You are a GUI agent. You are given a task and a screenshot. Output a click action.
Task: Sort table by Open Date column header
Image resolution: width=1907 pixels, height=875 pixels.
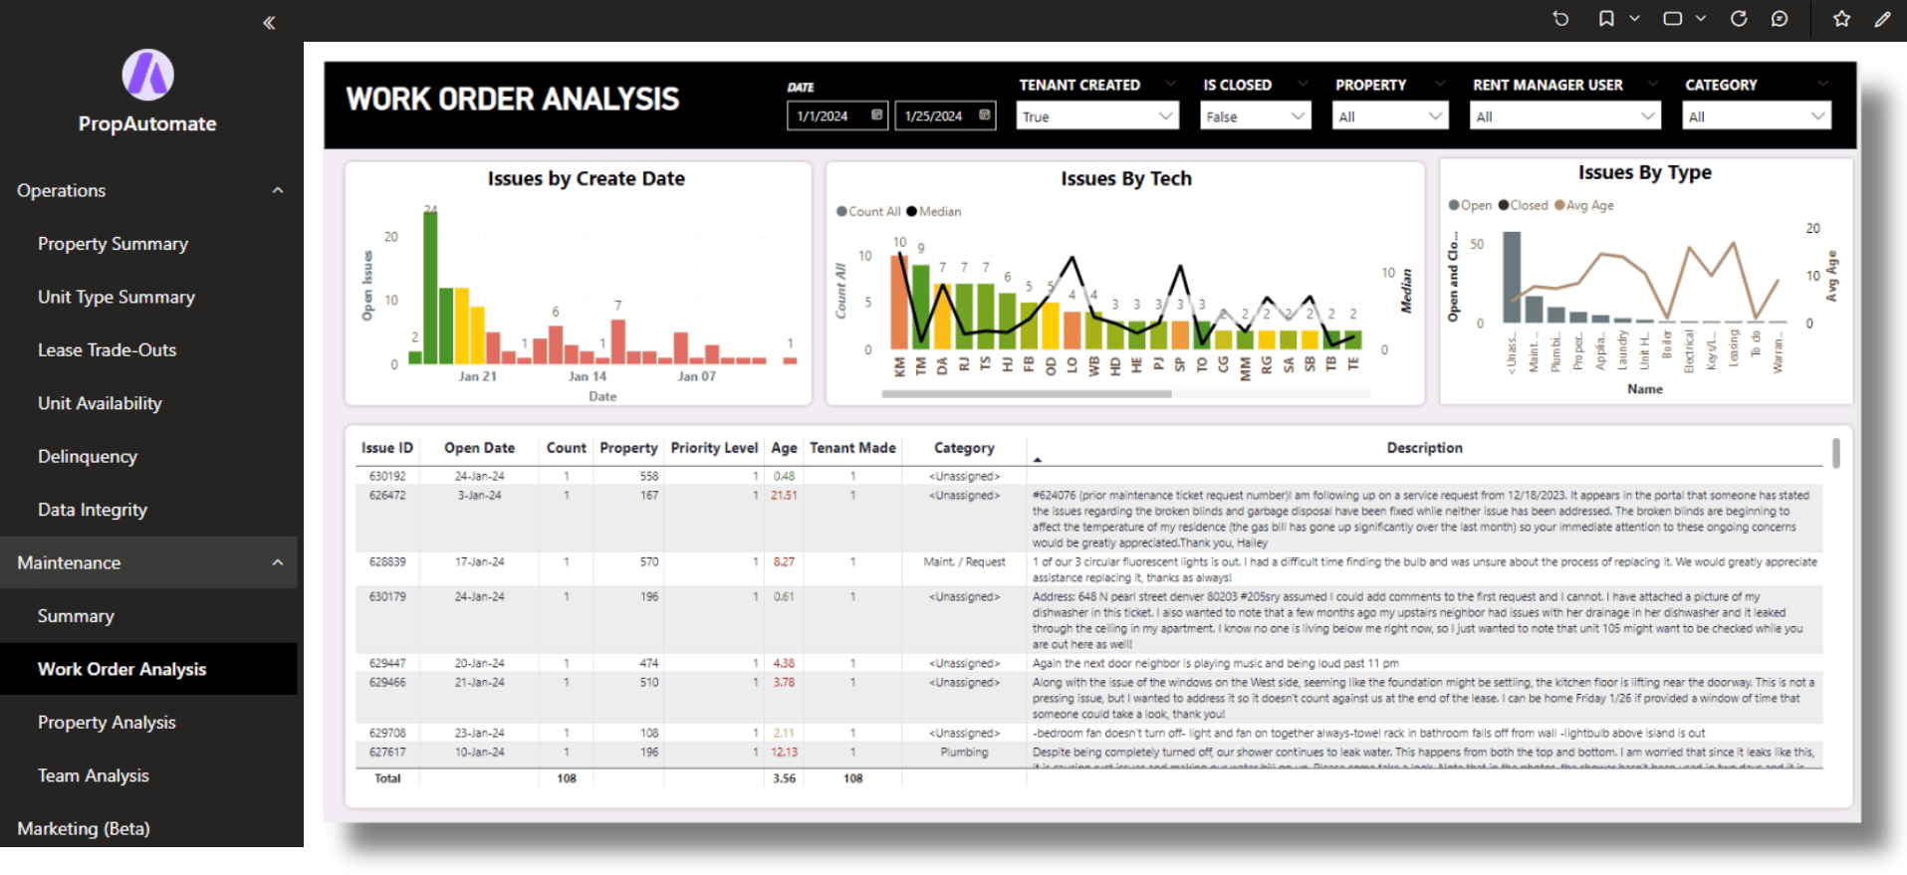[479, 448]
